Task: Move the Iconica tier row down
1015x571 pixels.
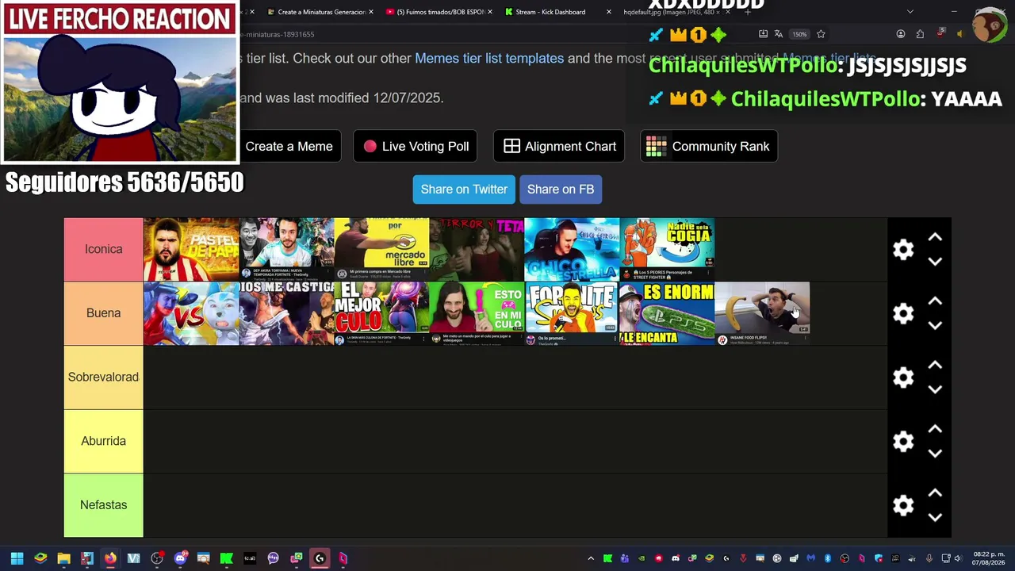Action: coord(935,262)
